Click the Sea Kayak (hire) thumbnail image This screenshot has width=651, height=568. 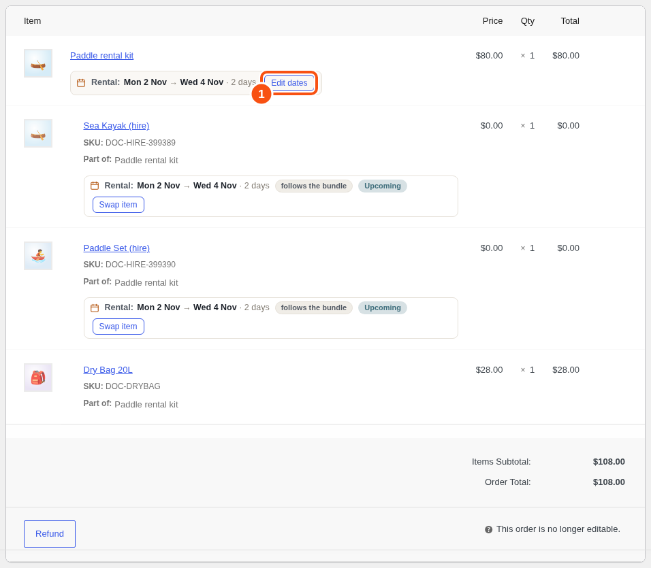click(38, 133)
